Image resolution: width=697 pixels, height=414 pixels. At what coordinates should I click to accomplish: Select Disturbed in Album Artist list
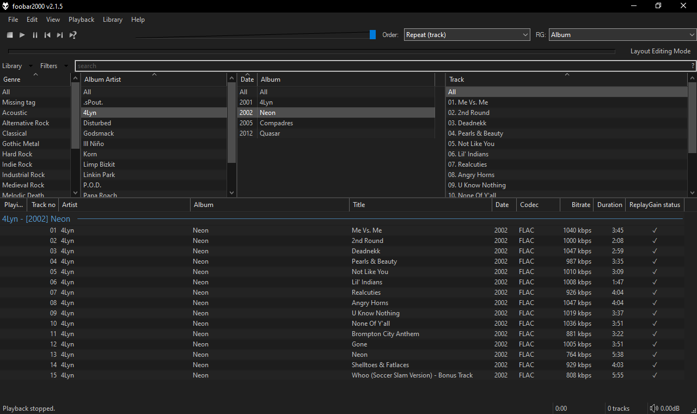tap(154, 123)
